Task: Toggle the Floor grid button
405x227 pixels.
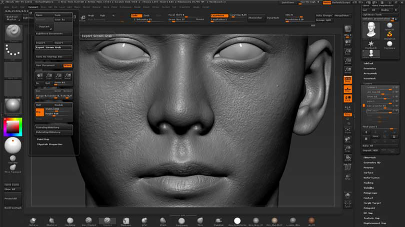Action: pyautogui.click(x=348, y=90)
